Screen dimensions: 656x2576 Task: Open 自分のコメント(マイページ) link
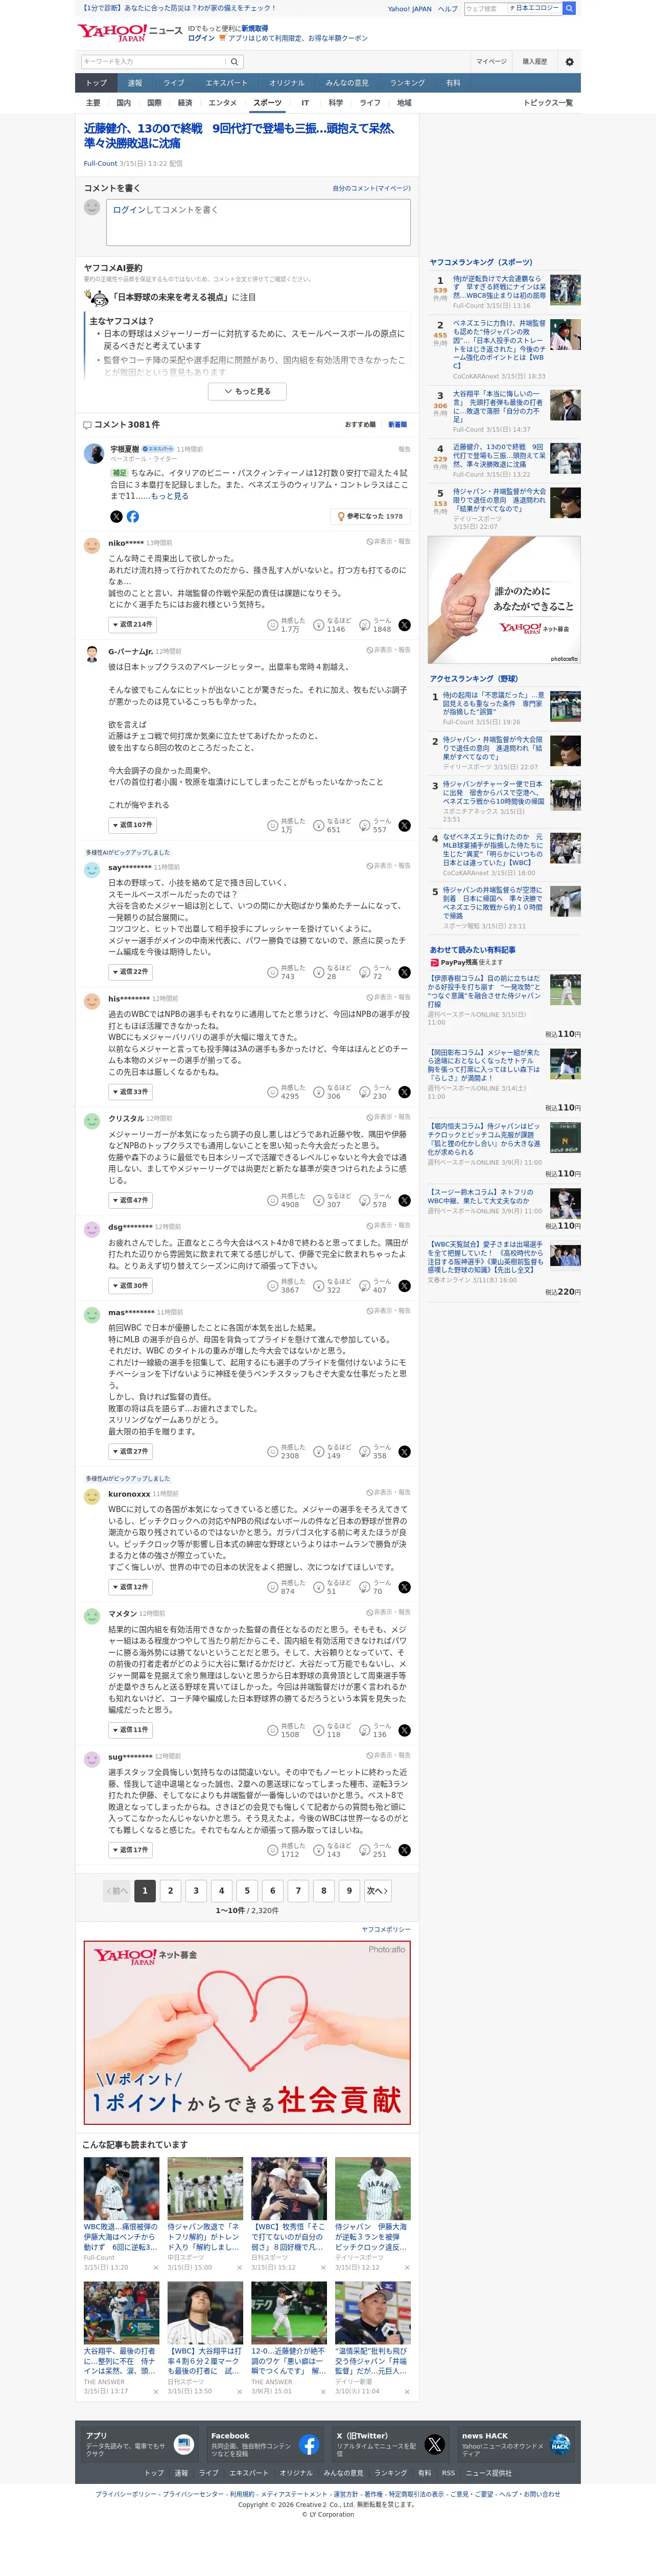pyautogui.click(x=371, y=188)
